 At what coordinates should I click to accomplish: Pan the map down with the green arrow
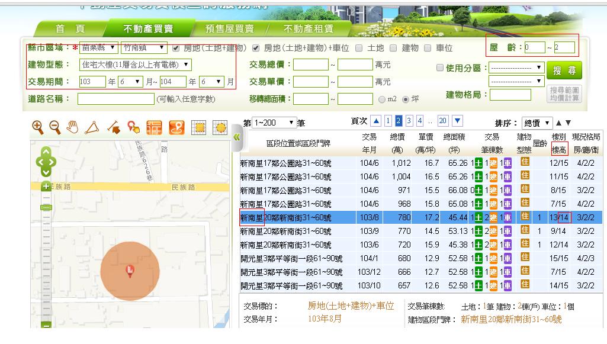(46, 172)
